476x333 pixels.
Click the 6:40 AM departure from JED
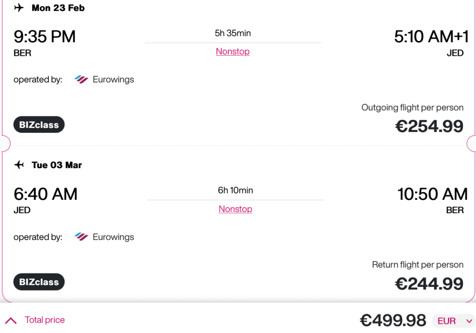pos(45,194)
